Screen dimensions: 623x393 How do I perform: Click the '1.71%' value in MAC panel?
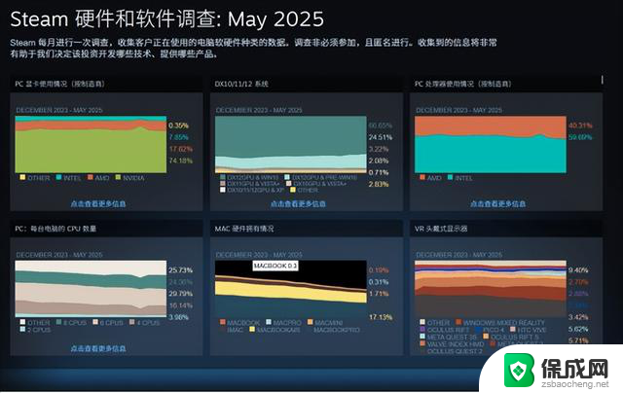click(x=379, y=294)
